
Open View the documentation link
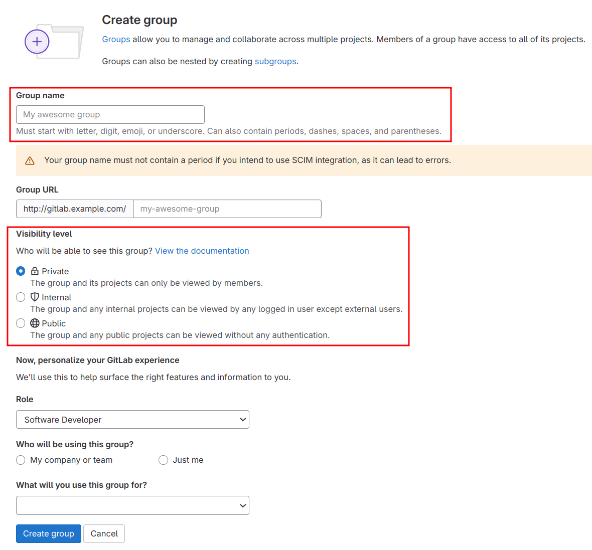(202, 251)
